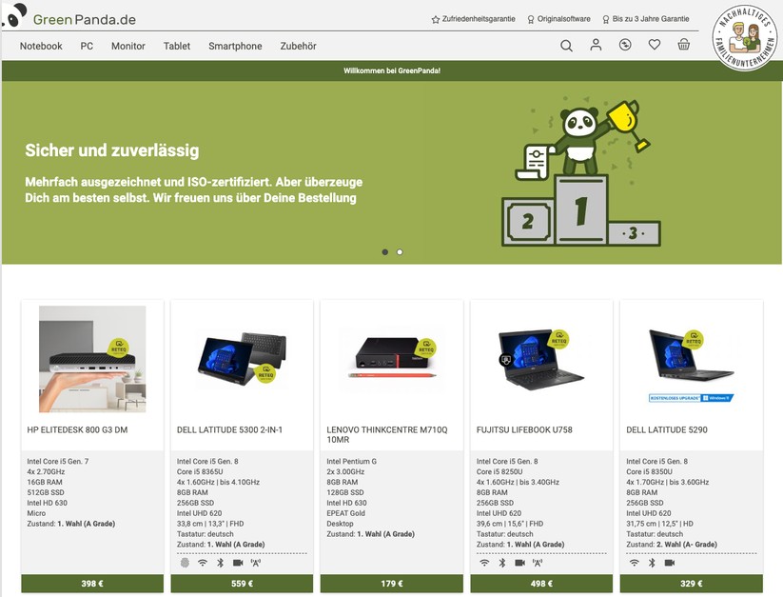Click the 512GB SSD spec on HP EliteDesk

pos(46,492)
